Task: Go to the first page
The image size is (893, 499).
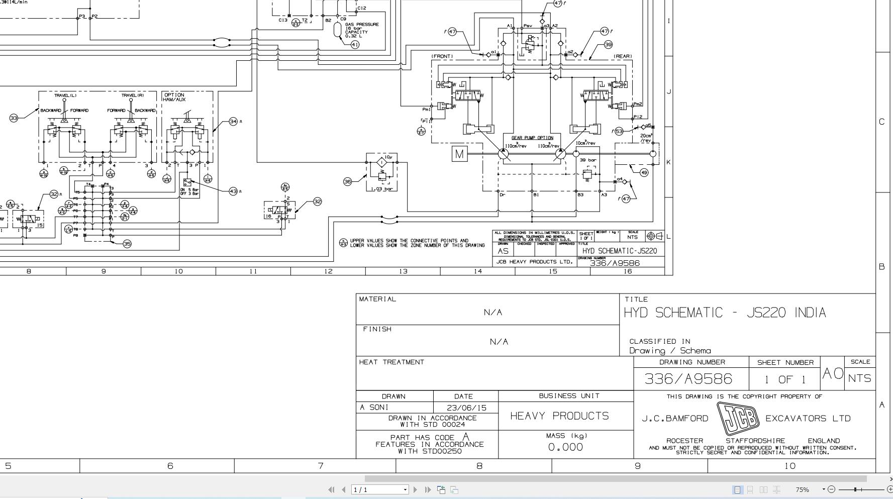Action: (331, 489)
